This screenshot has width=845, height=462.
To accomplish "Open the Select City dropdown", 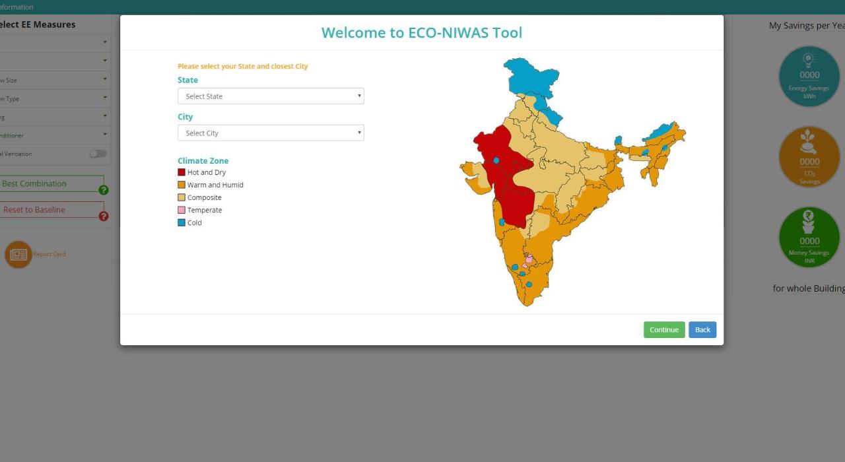I will click(x=271, y=133).
